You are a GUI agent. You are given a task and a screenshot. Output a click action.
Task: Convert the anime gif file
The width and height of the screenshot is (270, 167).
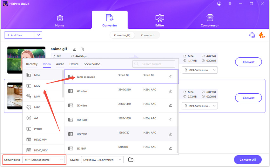click(248, 62)
